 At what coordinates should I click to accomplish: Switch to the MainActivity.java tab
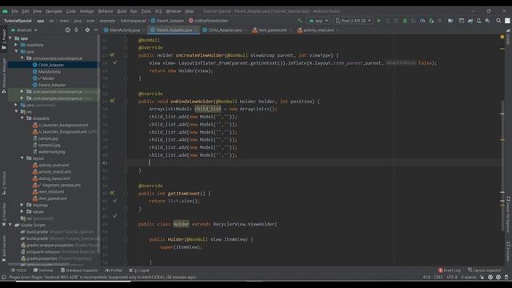pos(125,30)
